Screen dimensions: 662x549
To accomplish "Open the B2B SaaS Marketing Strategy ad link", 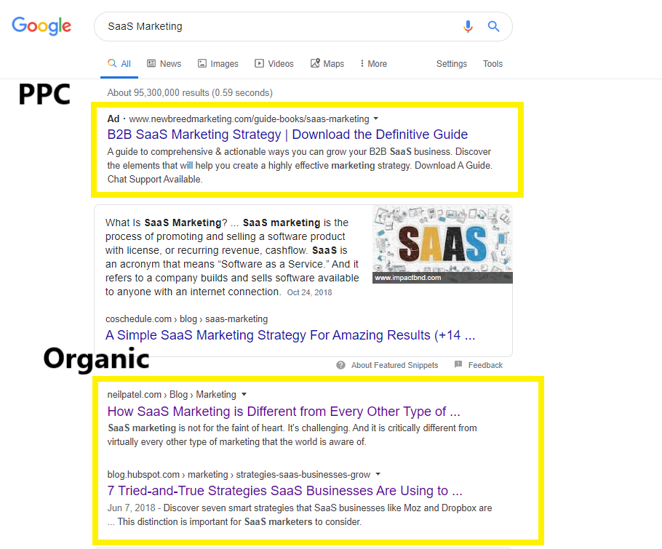I will [287, 135].
